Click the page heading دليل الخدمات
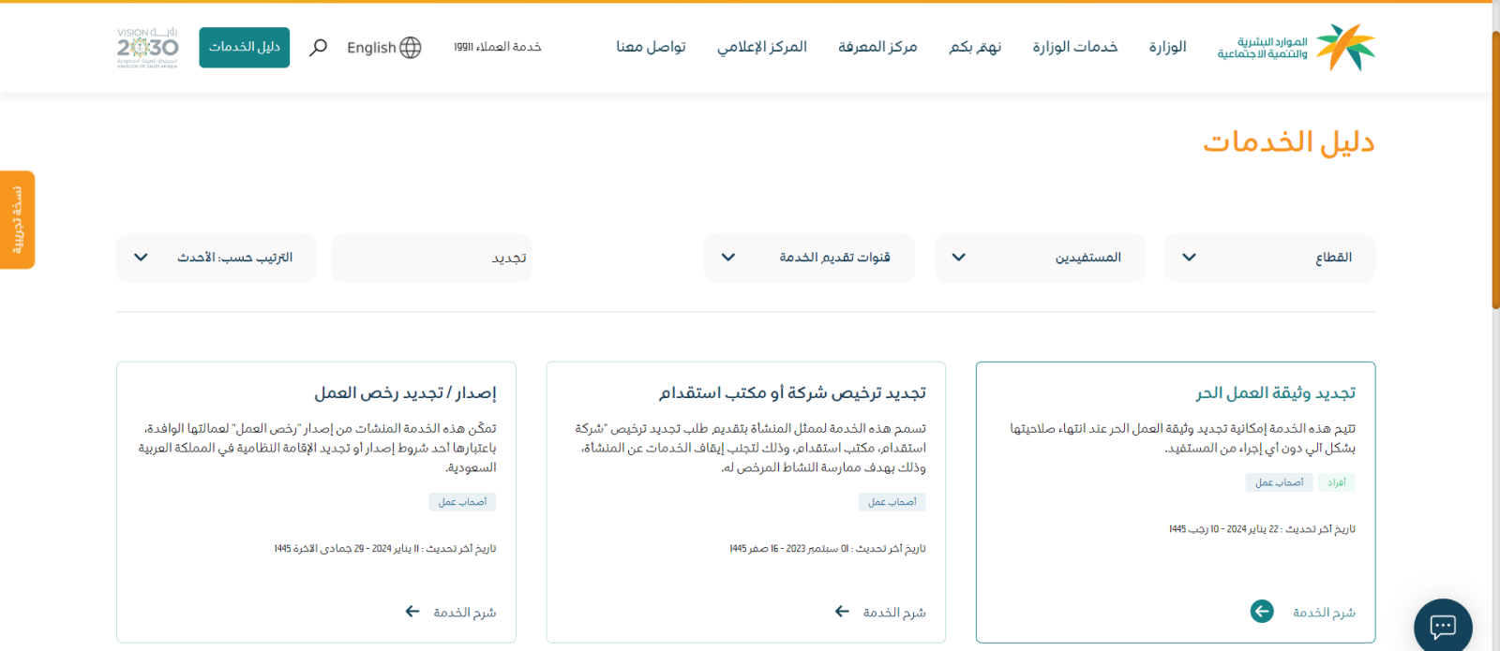 [x=1289, y=142]
